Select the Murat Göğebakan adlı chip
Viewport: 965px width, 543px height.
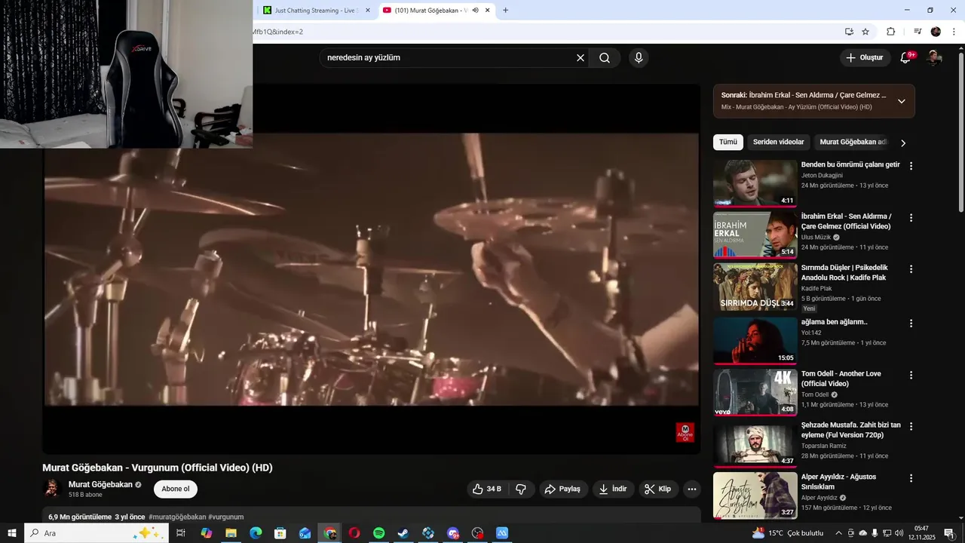pyautogui.click(x=853, y=142)
